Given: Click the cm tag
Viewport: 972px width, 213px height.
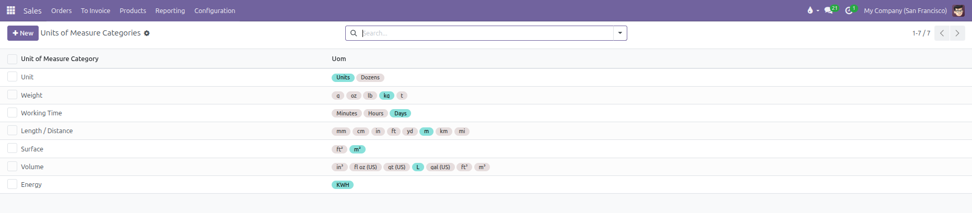Looking at the screenshot, I should pyautogui.click(x=361, y=131).
